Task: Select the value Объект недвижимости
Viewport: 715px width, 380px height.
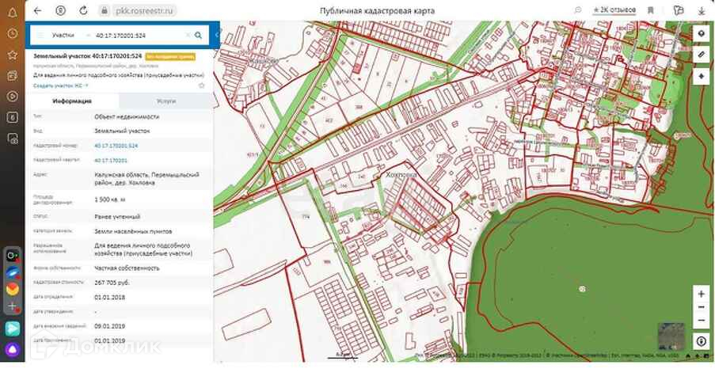Action: click(x=127, y=117)
